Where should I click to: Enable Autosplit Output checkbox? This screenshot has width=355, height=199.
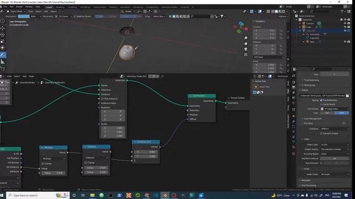321,133
